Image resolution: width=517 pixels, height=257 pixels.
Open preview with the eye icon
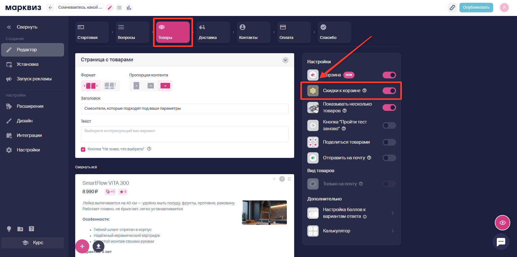pyautogui.click(x=502, y=223)
